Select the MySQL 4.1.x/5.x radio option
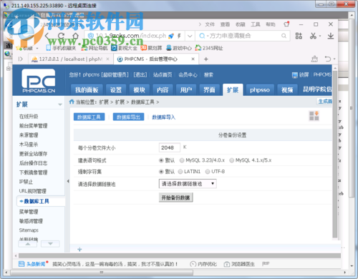This screenshot has width=358, height=279. tap(231, 160)
